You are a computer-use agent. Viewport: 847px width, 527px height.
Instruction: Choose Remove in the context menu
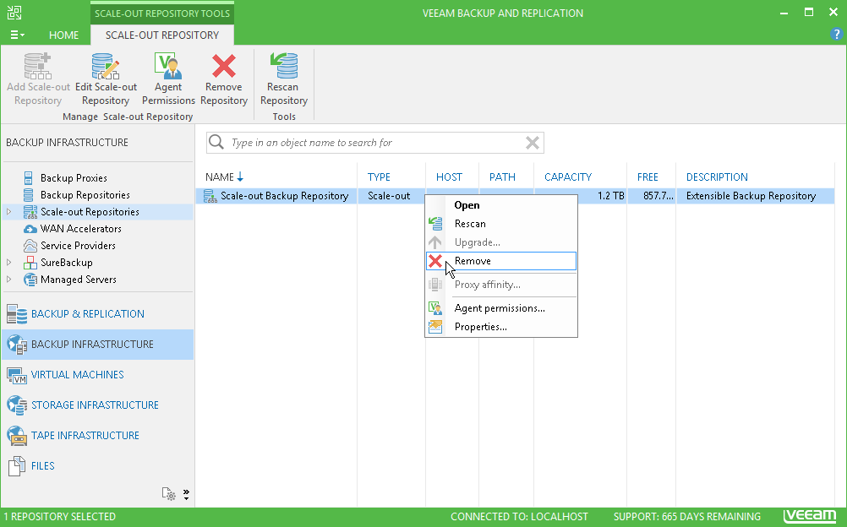coord(501,261)
